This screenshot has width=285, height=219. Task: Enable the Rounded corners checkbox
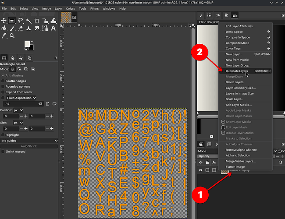[4, 87]
